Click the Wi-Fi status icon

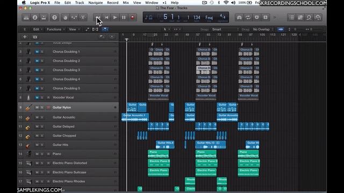pos(226,3)
